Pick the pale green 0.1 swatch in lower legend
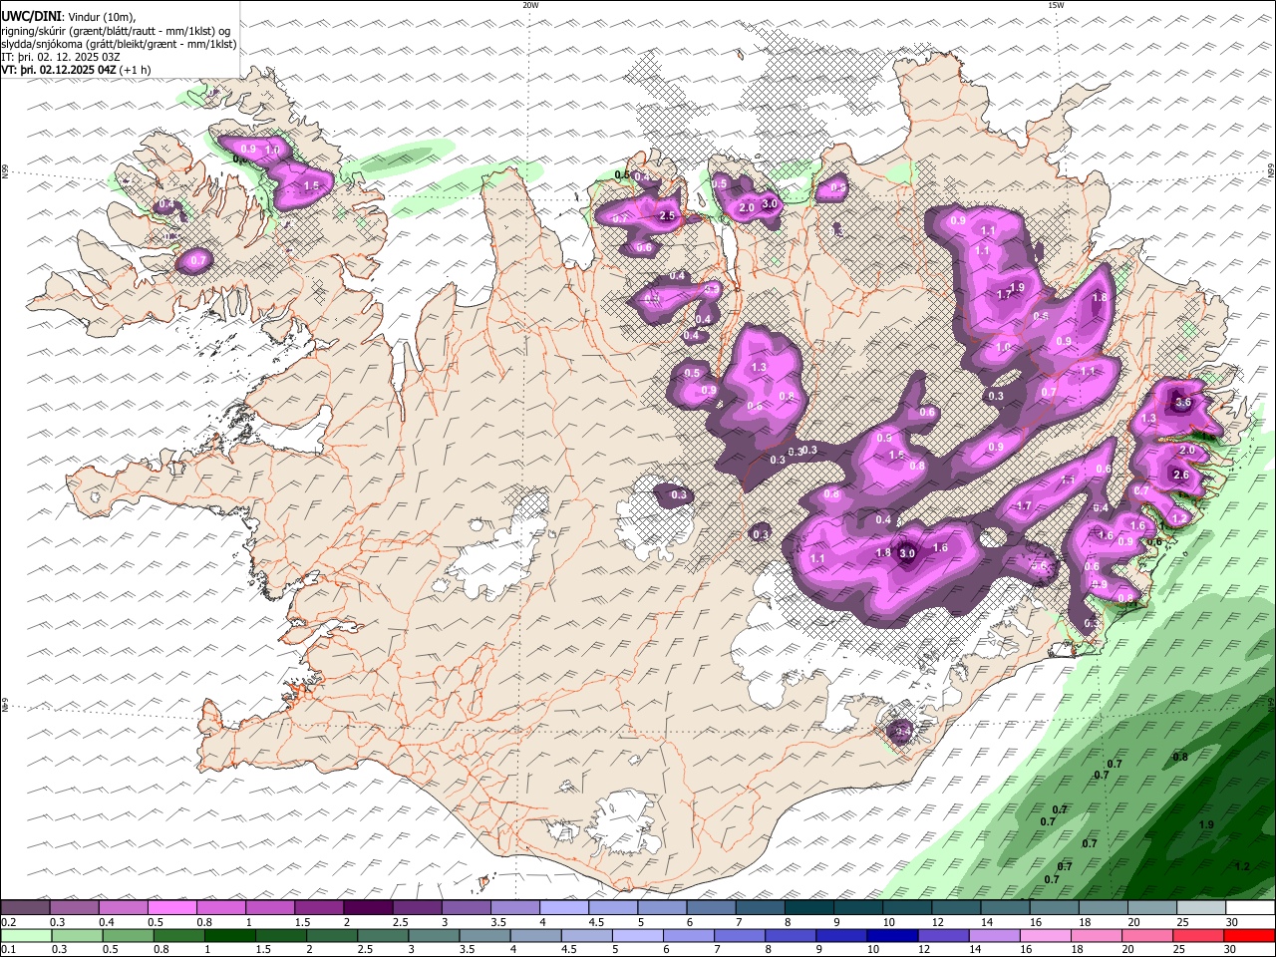The height and width of the screenshot is (957, 1276). pos(26,936)
